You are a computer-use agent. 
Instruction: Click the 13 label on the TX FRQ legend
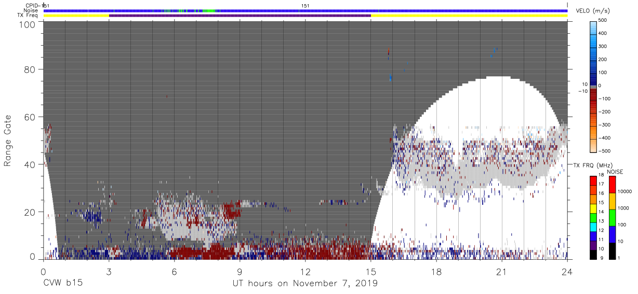click(x=601, y=221)
